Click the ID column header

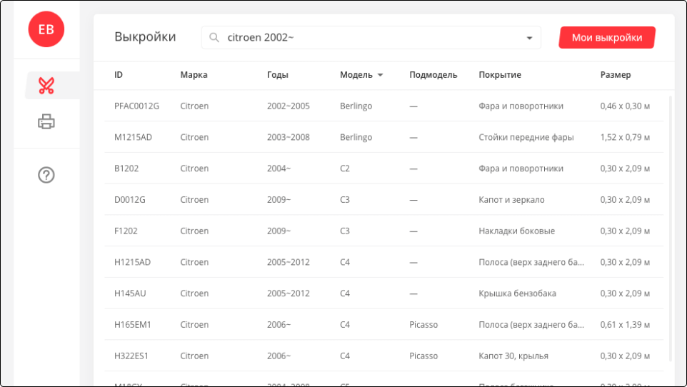[119, 75]
